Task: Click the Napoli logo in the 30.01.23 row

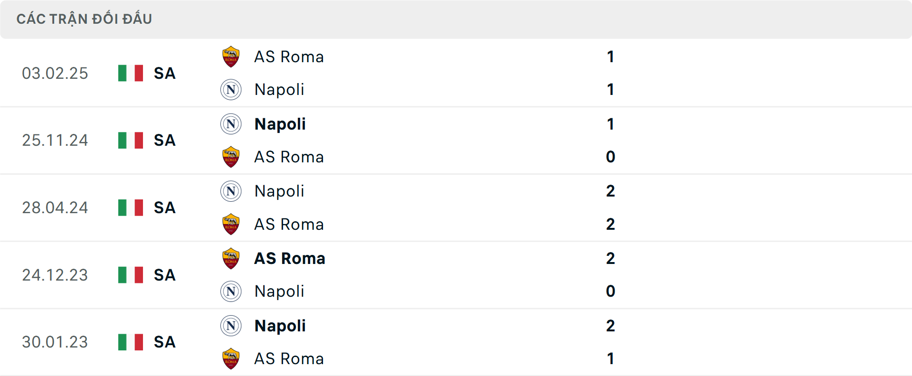Action: pos(231,326)
